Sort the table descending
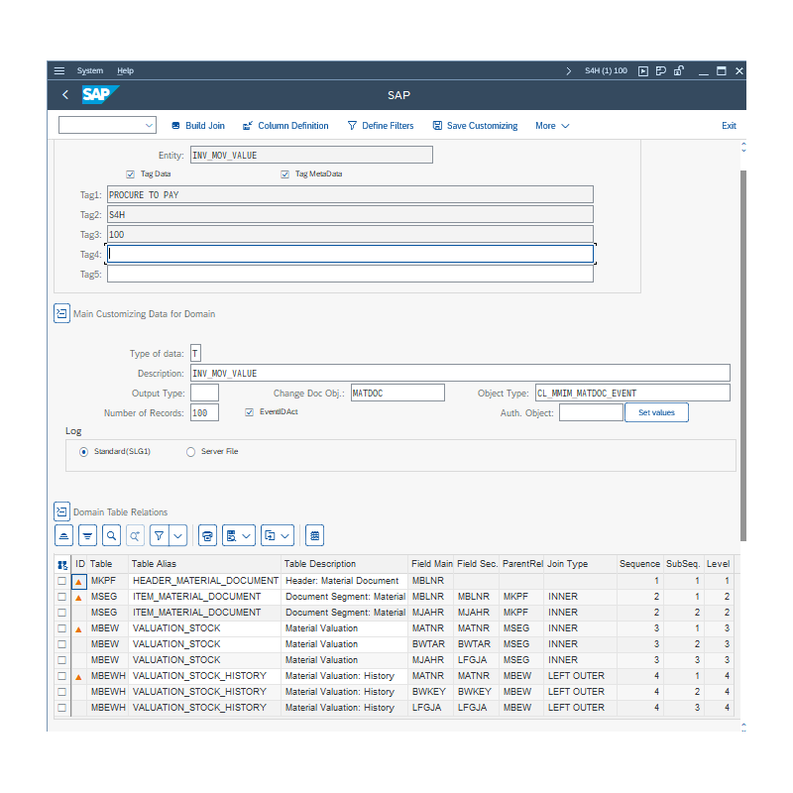The height and width of the screenshot is (793, 793). pos(87,535)
